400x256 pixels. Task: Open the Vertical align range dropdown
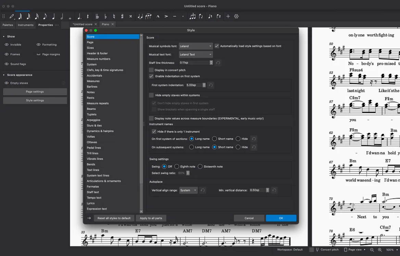188,190
